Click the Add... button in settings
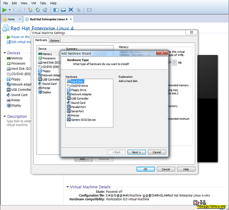This screenshot has width=229, height=210. (x=84, y=159)
